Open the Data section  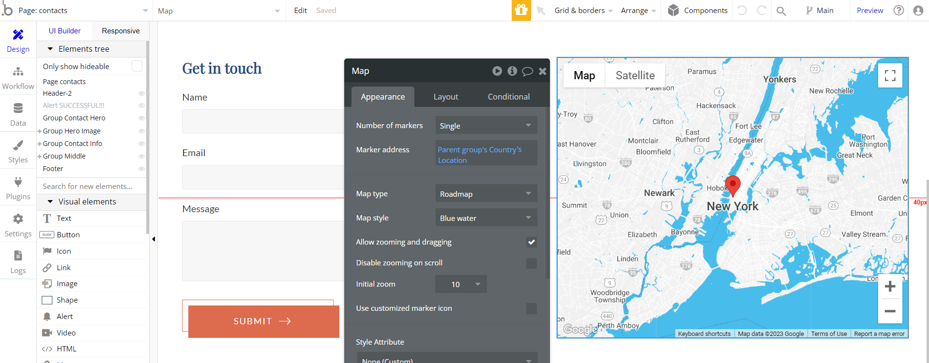[x=18, y=115]
